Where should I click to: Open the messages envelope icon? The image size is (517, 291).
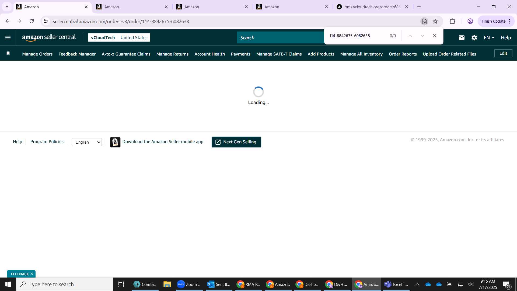[462, 38]
